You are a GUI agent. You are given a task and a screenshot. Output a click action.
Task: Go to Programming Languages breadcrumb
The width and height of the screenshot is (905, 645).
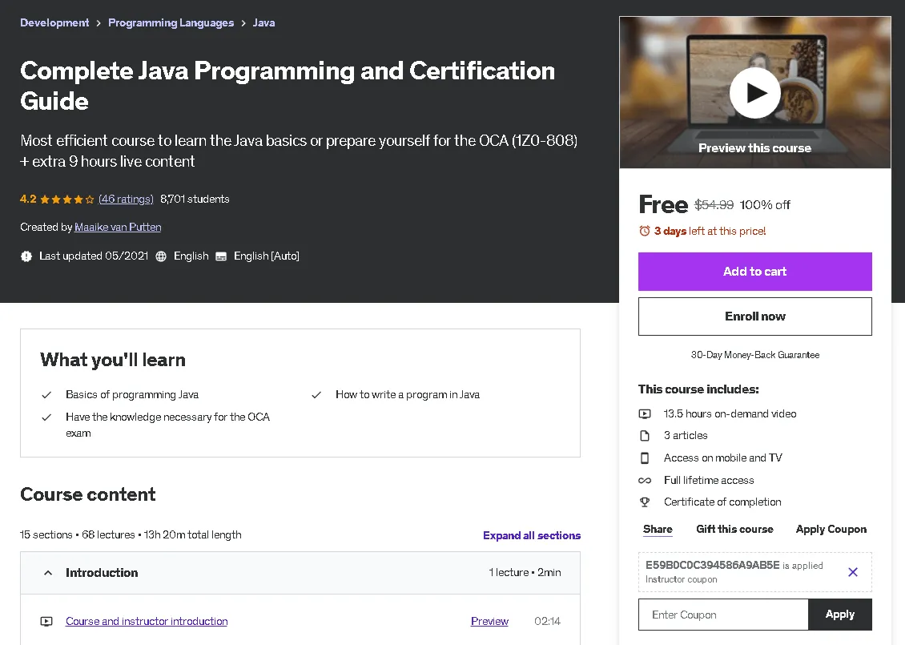click(x=171, y=23)
